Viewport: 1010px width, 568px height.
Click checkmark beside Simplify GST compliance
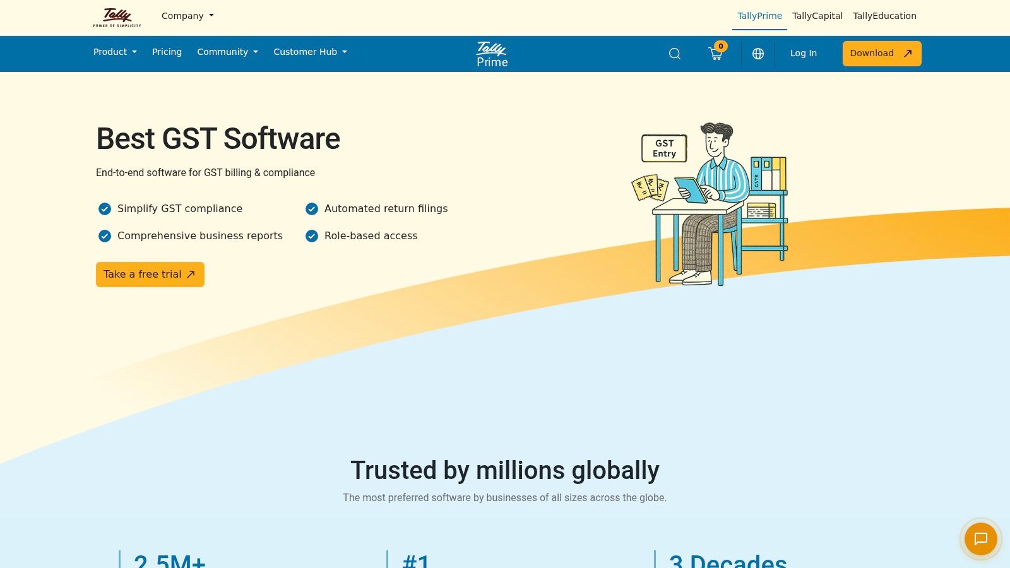[105, 209]
